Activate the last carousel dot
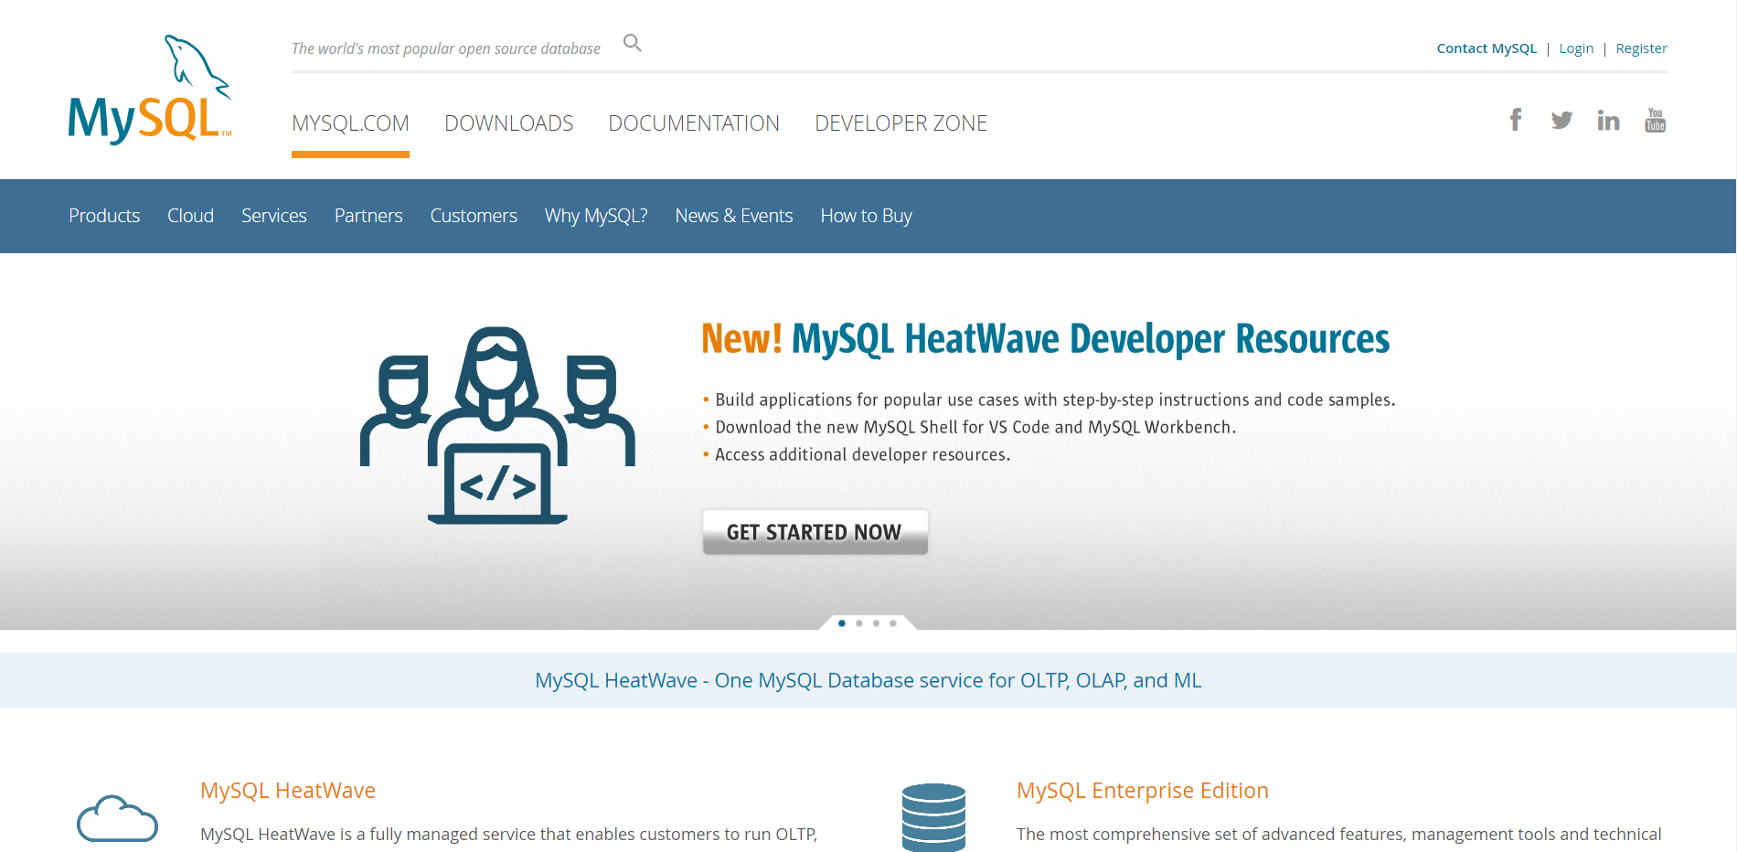The height and width of the screenshot is (852, 1737). 891,623
